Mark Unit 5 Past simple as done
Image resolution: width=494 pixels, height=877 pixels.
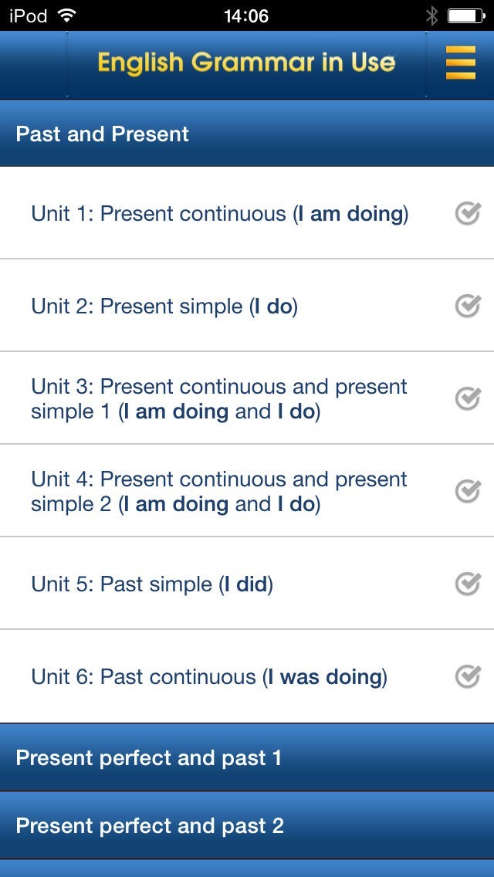[x=468, y=584]
